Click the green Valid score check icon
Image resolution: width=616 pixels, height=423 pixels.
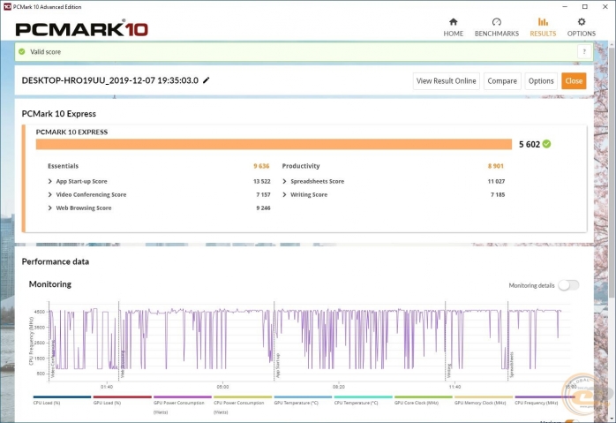click(x=22, y=51)
